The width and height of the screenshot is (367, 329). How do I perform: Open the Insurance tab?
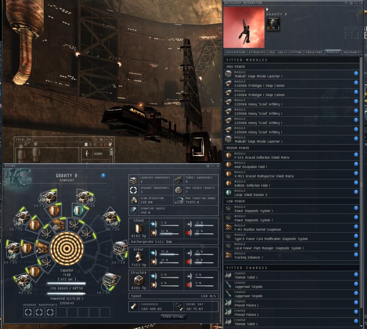coord(351,52)
